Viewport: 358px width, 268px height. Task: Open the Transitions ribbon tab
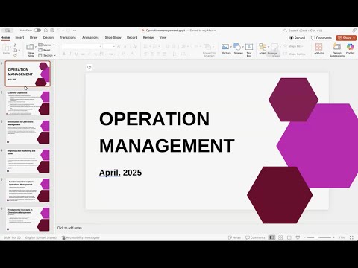(68, 38)
